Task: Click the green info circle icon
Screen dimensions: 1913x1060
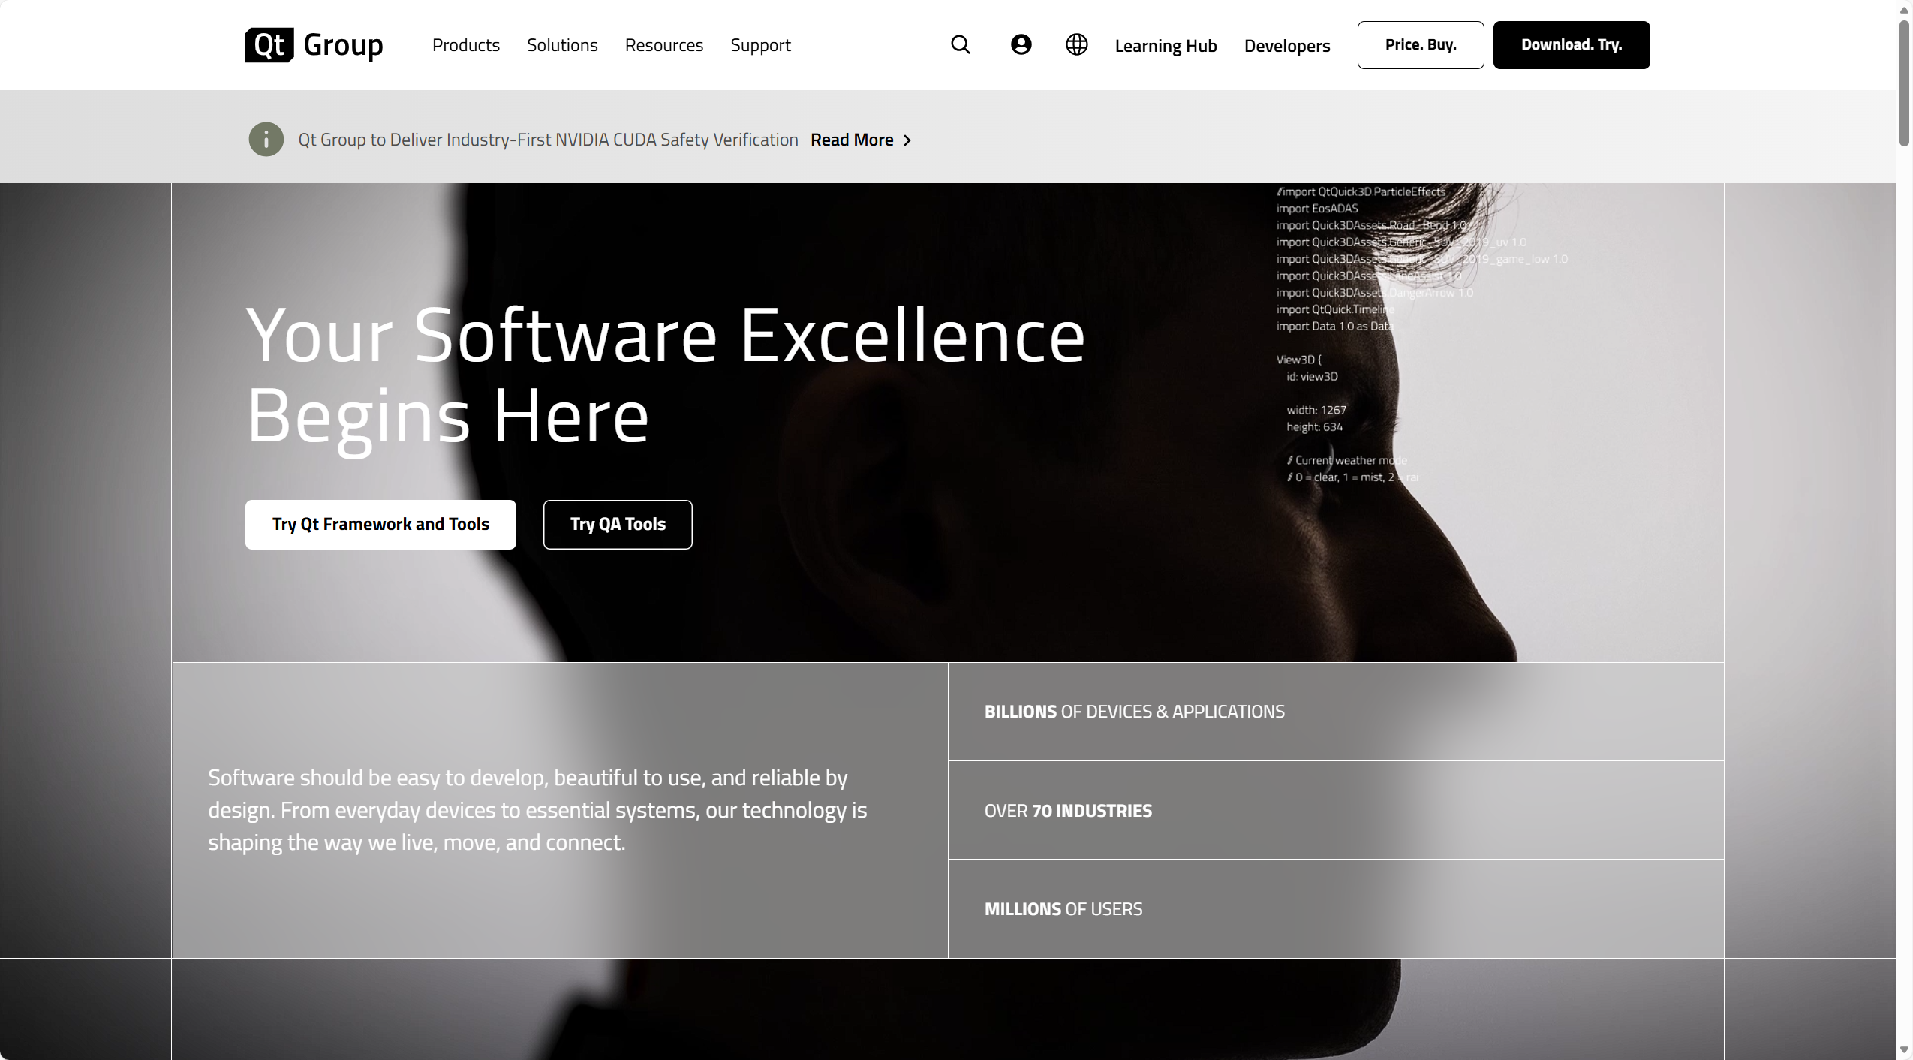Action: [x=266, y=140]
